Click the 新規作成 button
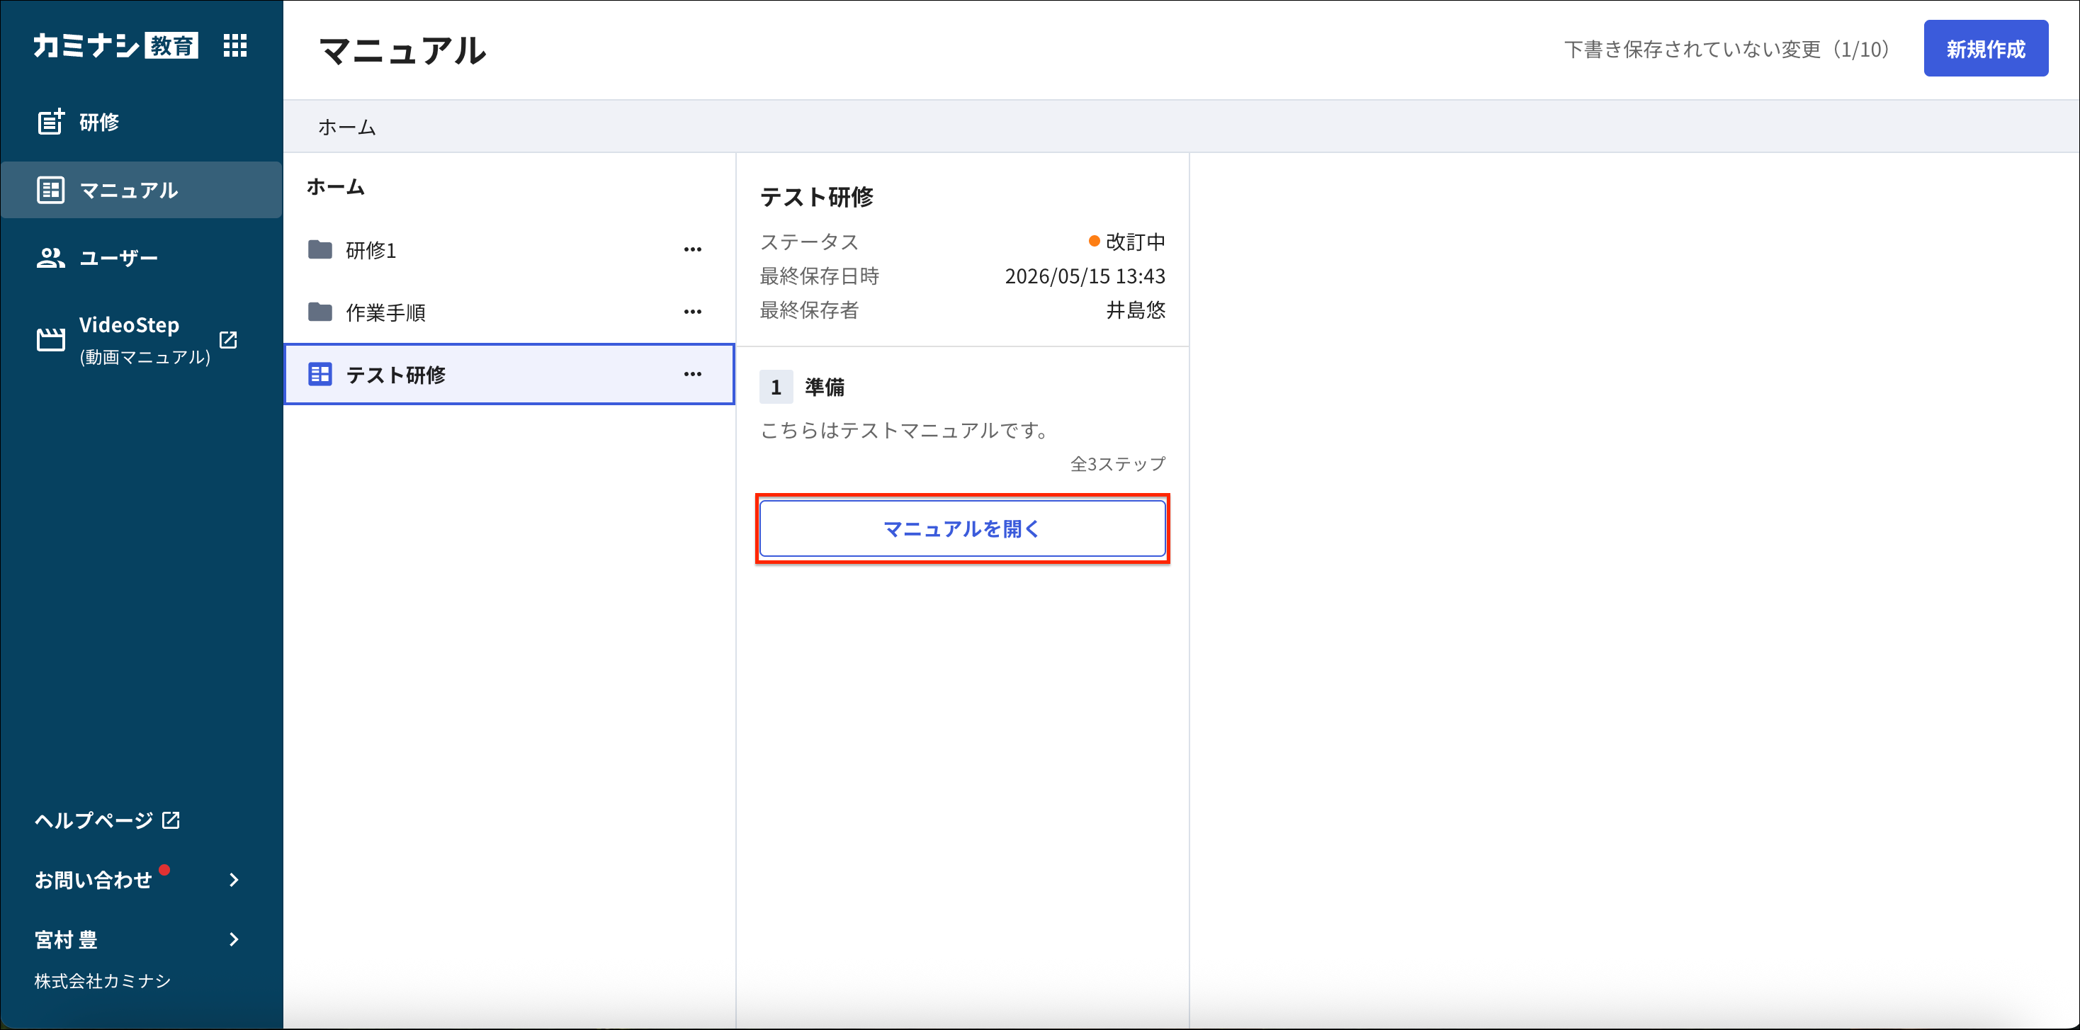The width and height of the screenshot is (2080, 1030). tap(1986, 48)
